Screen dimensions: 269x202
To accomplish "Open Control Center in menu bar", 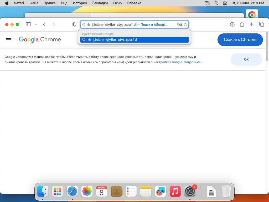I will pyautogui.click(x=225, y=3).
